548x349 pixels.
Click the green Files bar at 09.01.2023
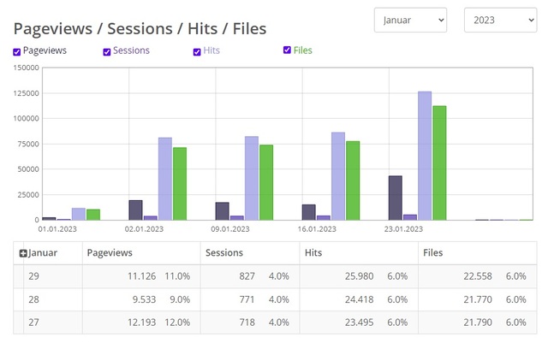266,182
